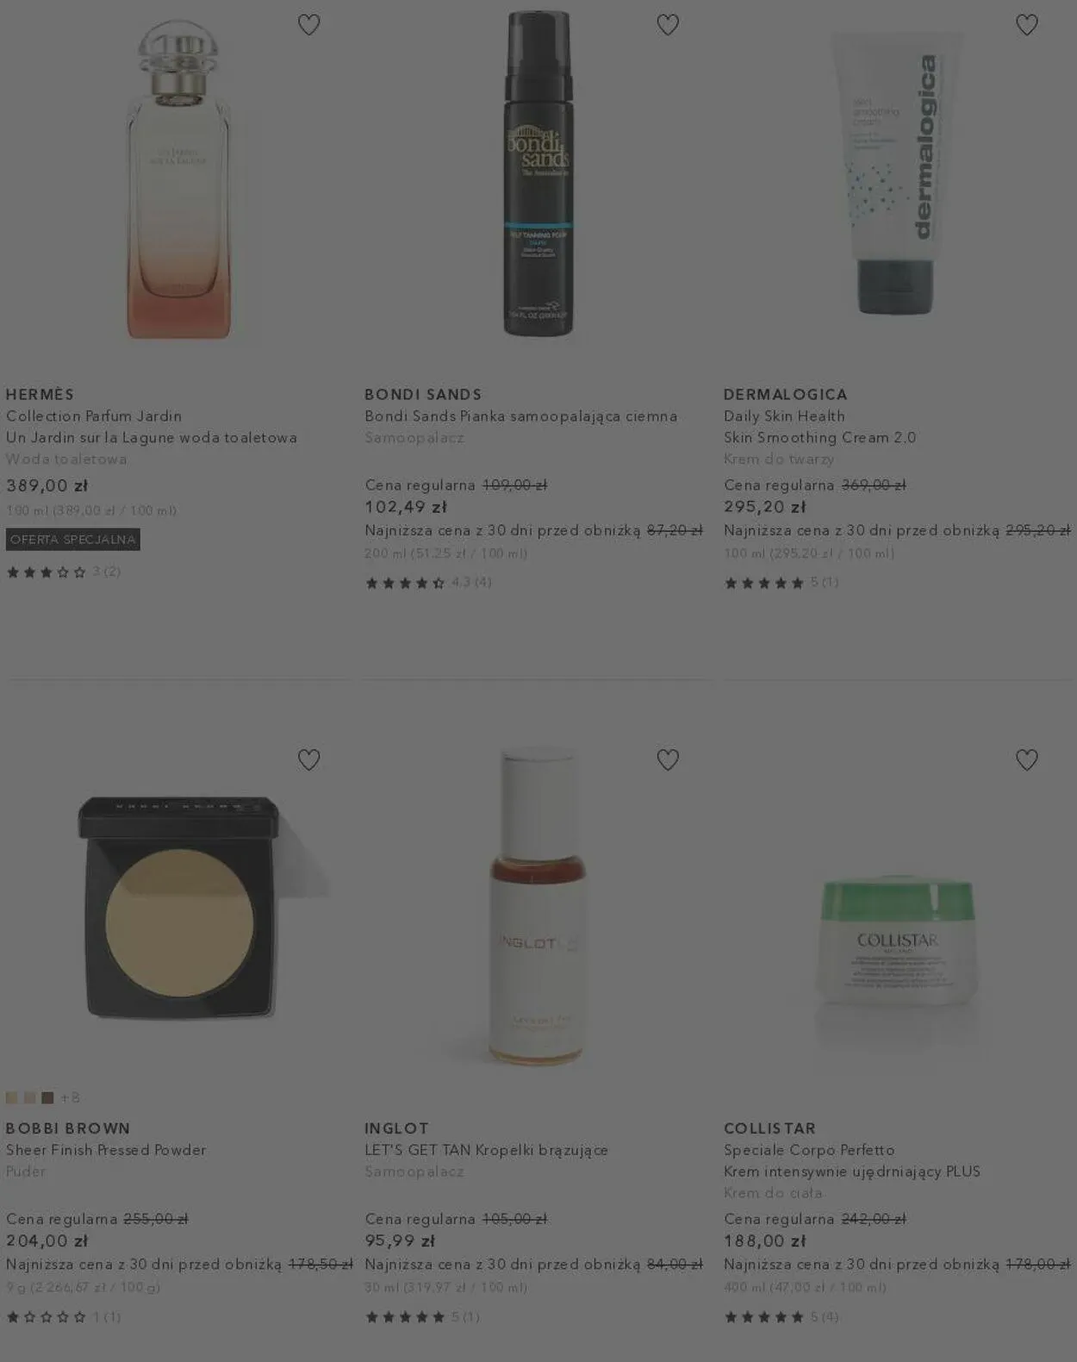Image resolution: width=1077 pixels, height=1362 pixels.
Task: Open the Collistar star rating reviews
Action: click(x=781, y=1316)
